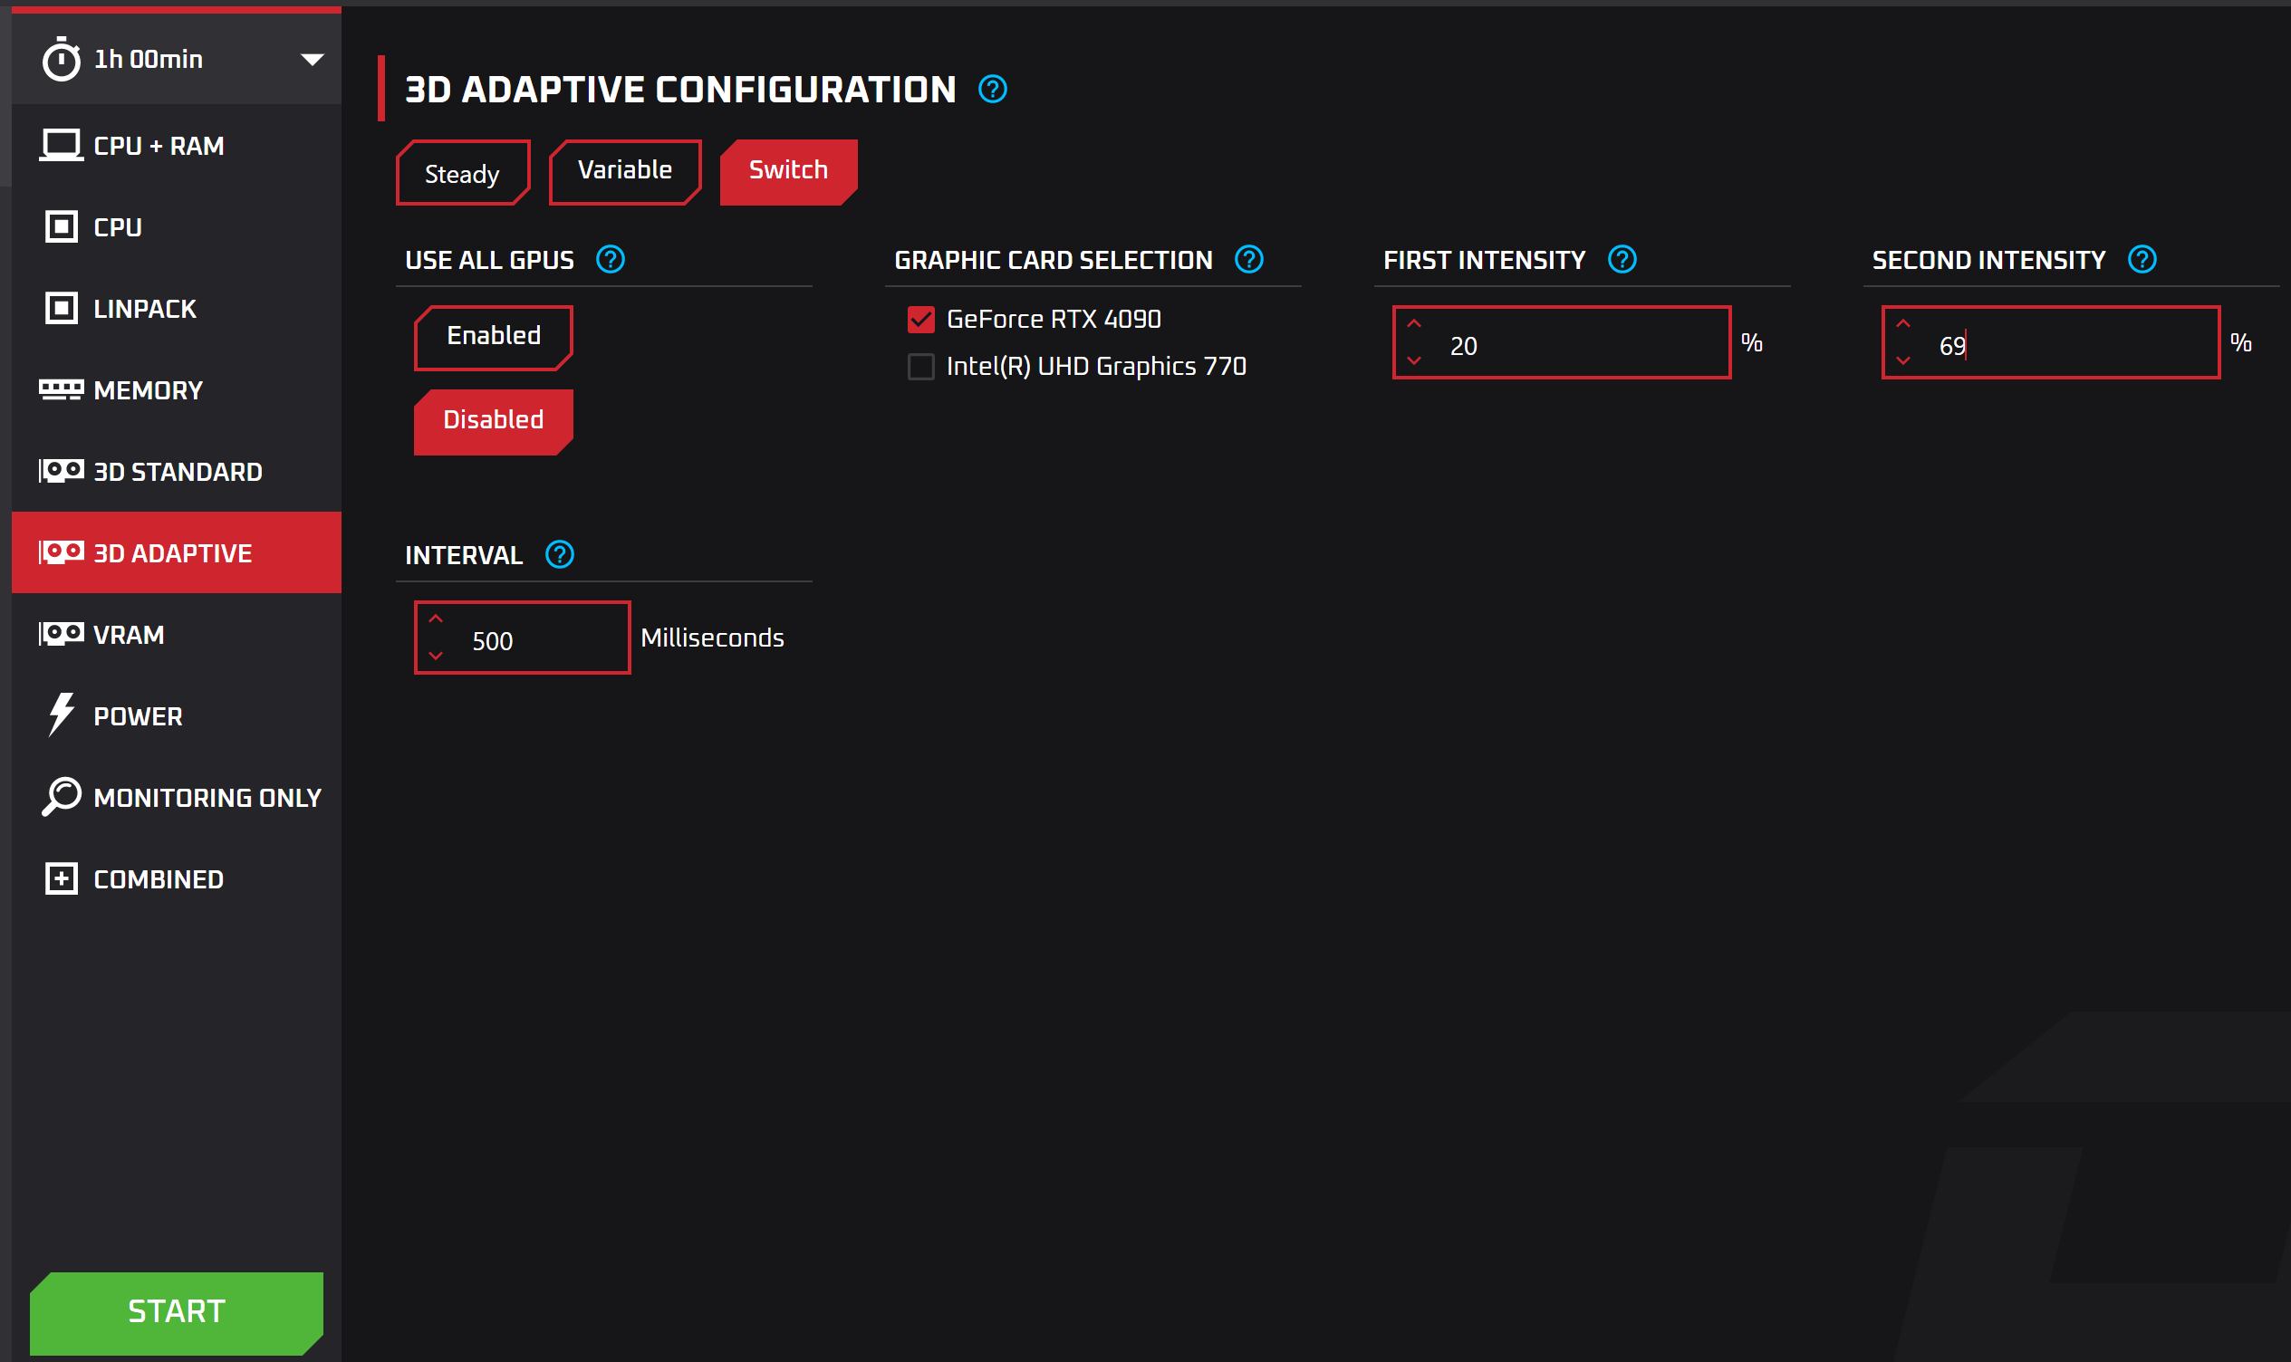This screenshot has height=1362, width=2291.
Task: Expand the 1h 00min duration dropdown
Action: click(x=312, y=60)
